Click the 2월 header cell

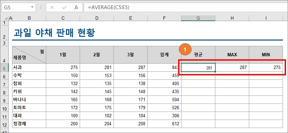click(97, 55)
